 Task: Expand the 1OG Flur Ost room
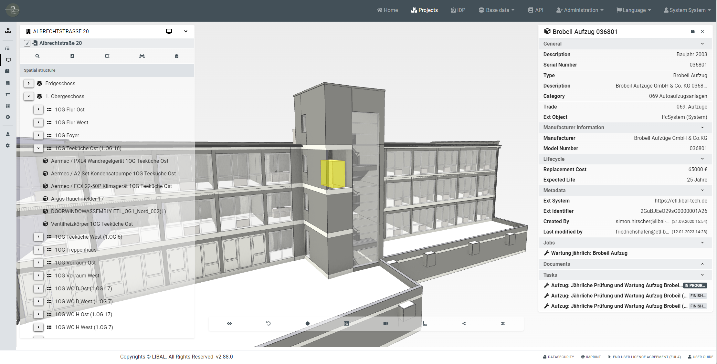point(38,109)
